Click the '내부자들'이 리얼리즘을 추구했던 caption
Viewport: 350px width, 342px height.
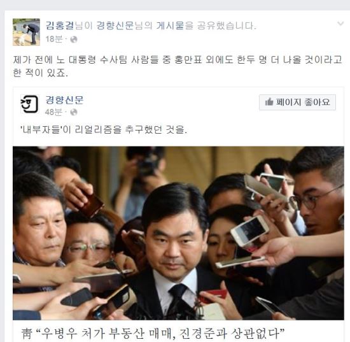pos(104,129)
